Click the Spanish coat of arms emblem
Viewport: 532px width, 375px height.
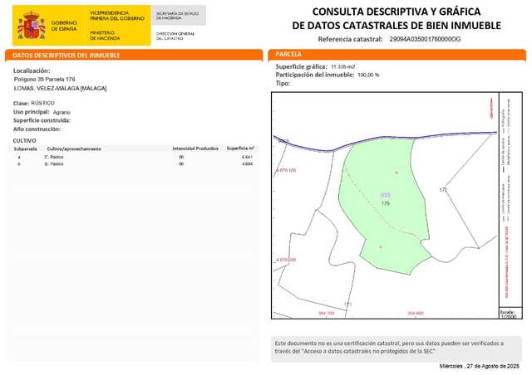pos(32,25)
